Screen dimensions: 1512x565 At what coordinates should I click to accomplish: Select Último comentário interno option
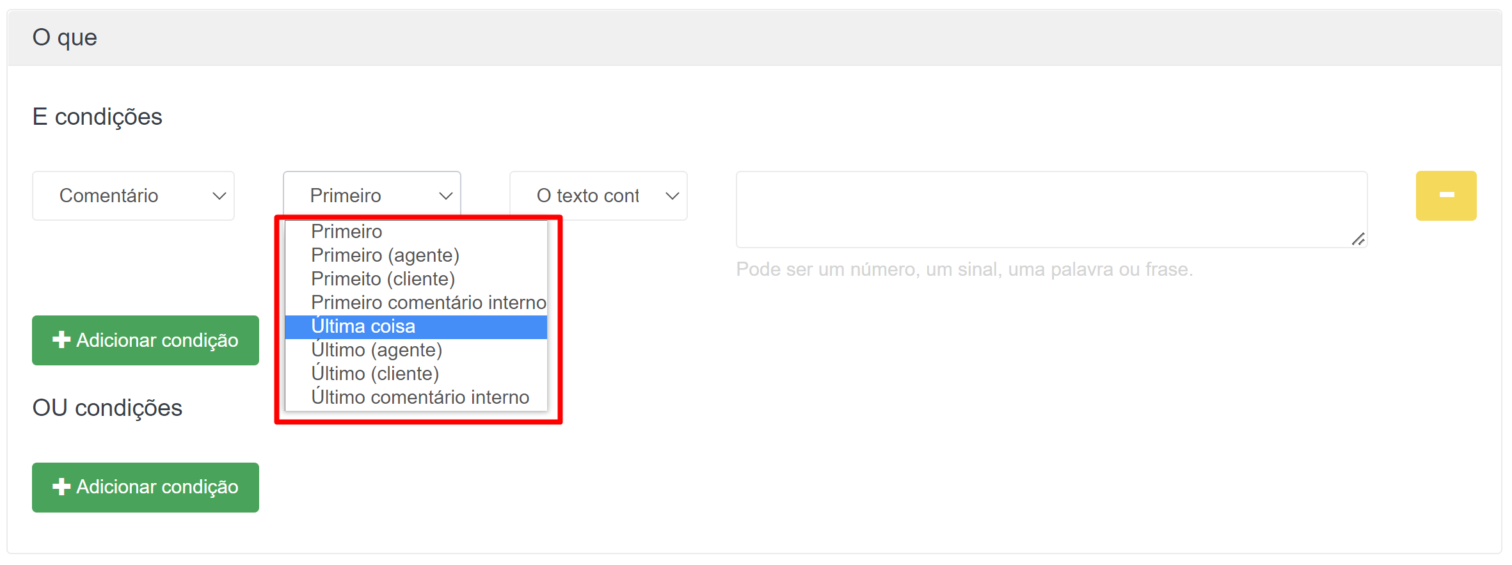click(x=420, y=397)
